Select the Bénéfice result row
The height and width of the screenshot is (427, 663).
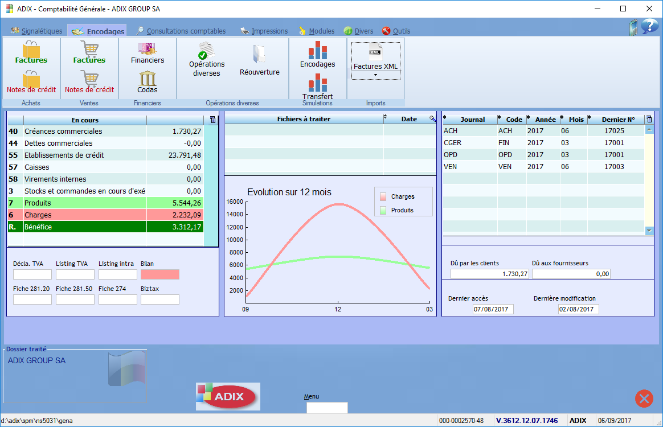(x=105, y=227)
